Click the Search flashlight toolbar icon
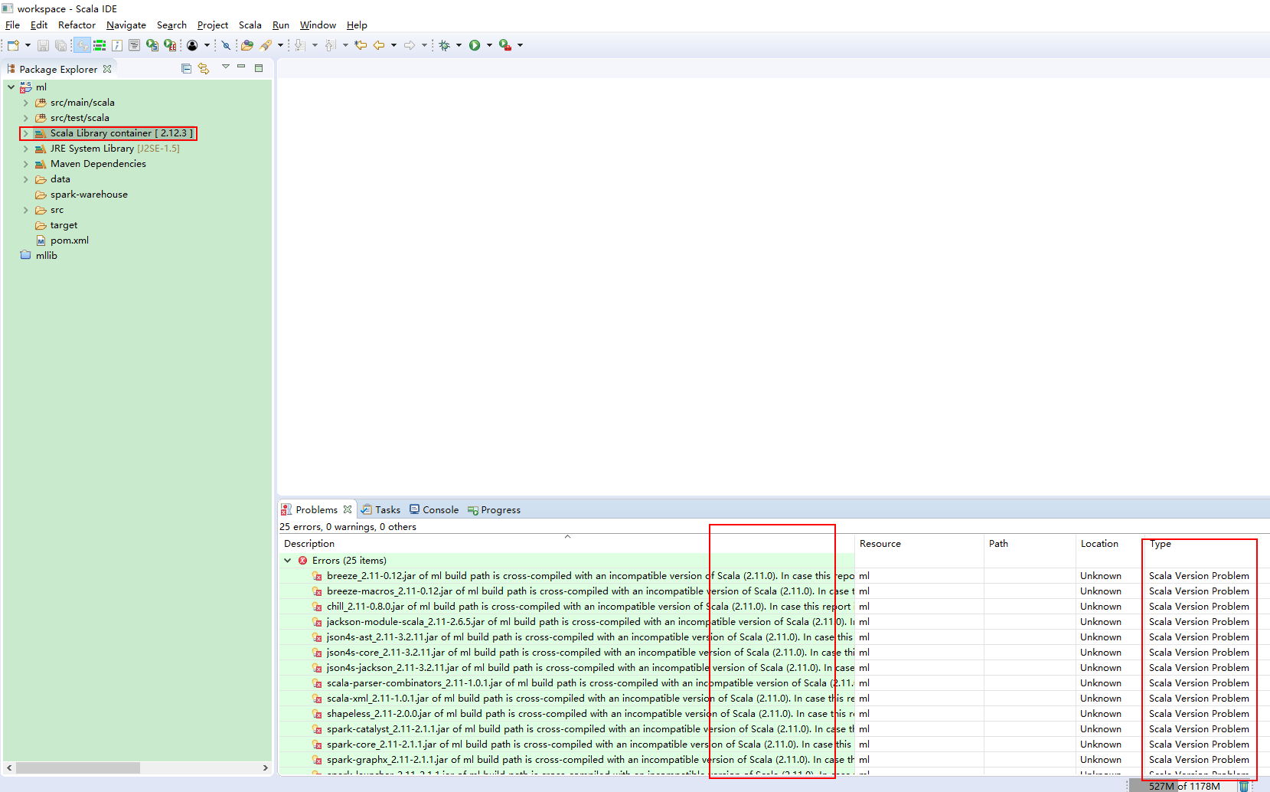1270x792 pixels. pyautogui.click(x=266, y=45)
